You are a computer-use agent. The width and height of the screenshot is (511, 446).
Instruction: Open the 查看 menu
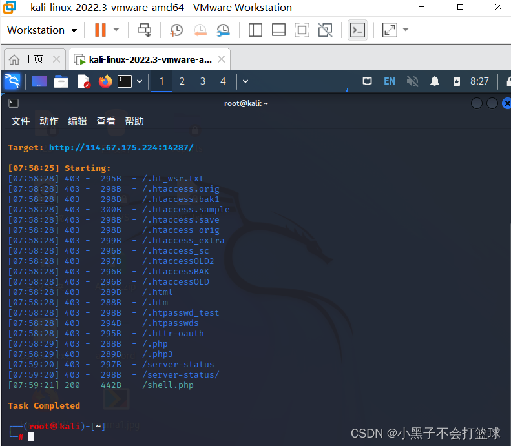[x=106, y=121]
